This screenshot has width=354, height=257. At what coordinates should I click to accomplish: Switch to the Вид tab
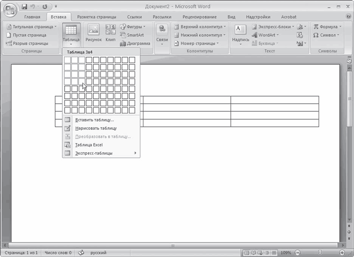[231, 17]
